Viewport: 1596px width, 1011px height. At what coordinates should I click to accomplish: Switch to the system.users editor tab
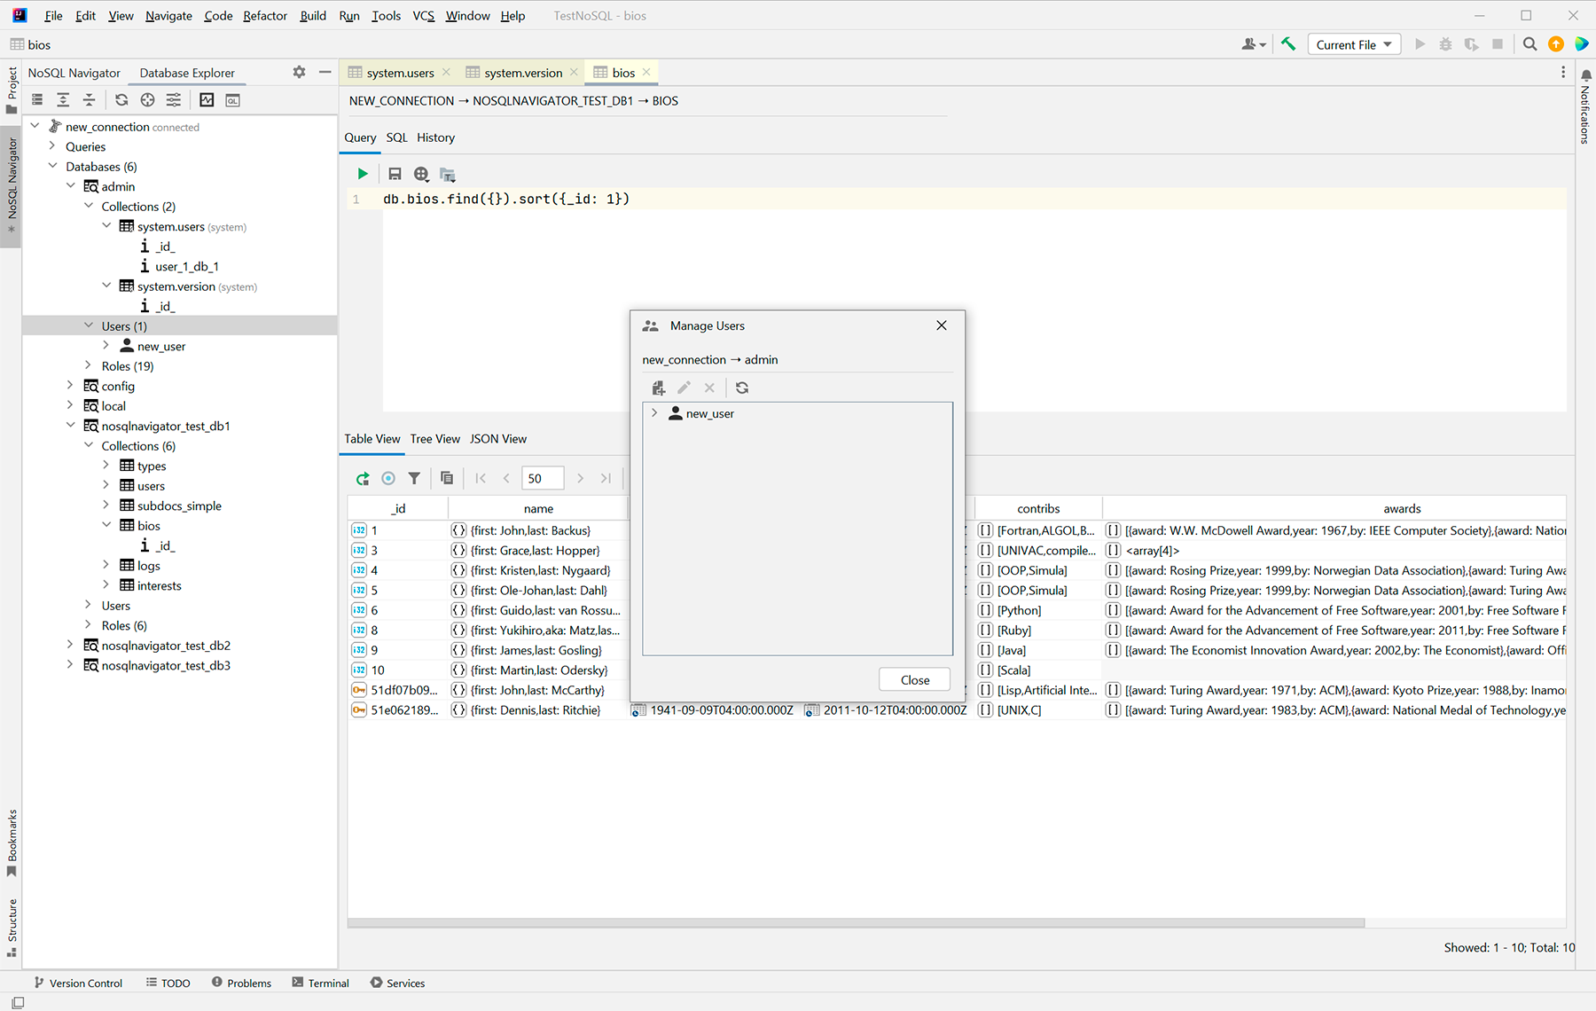click(400, 73)
